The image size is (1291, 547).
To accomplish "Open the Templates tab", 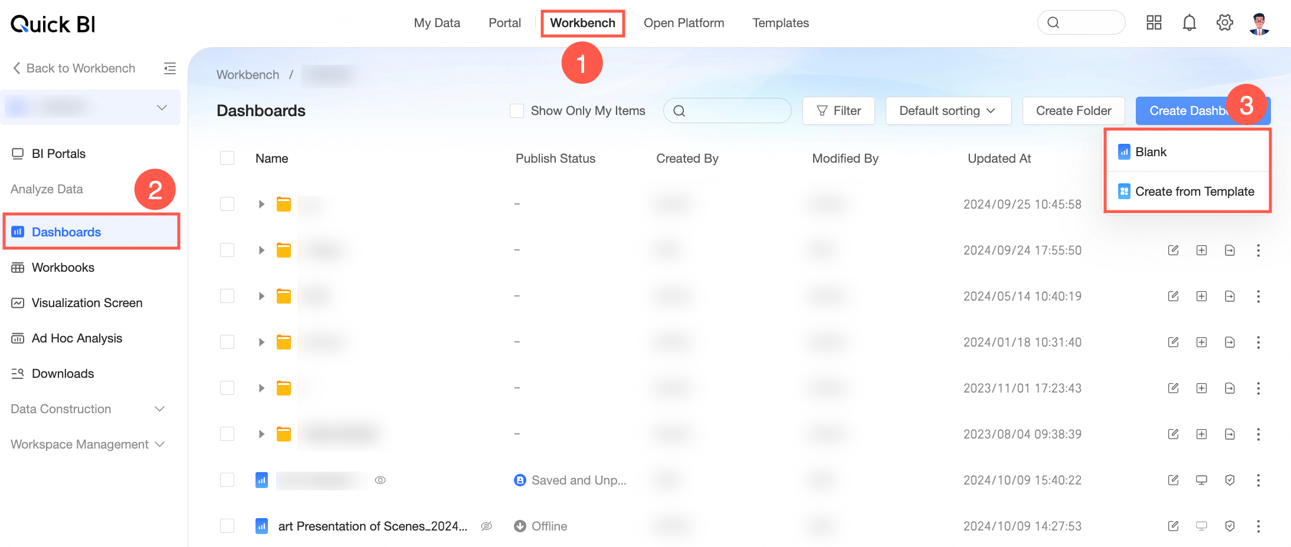I will [x=781, y=23].
